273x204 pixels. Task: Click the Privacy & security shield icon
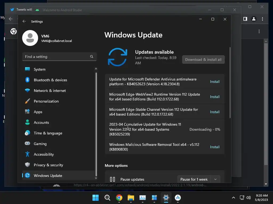coord(27,165)
